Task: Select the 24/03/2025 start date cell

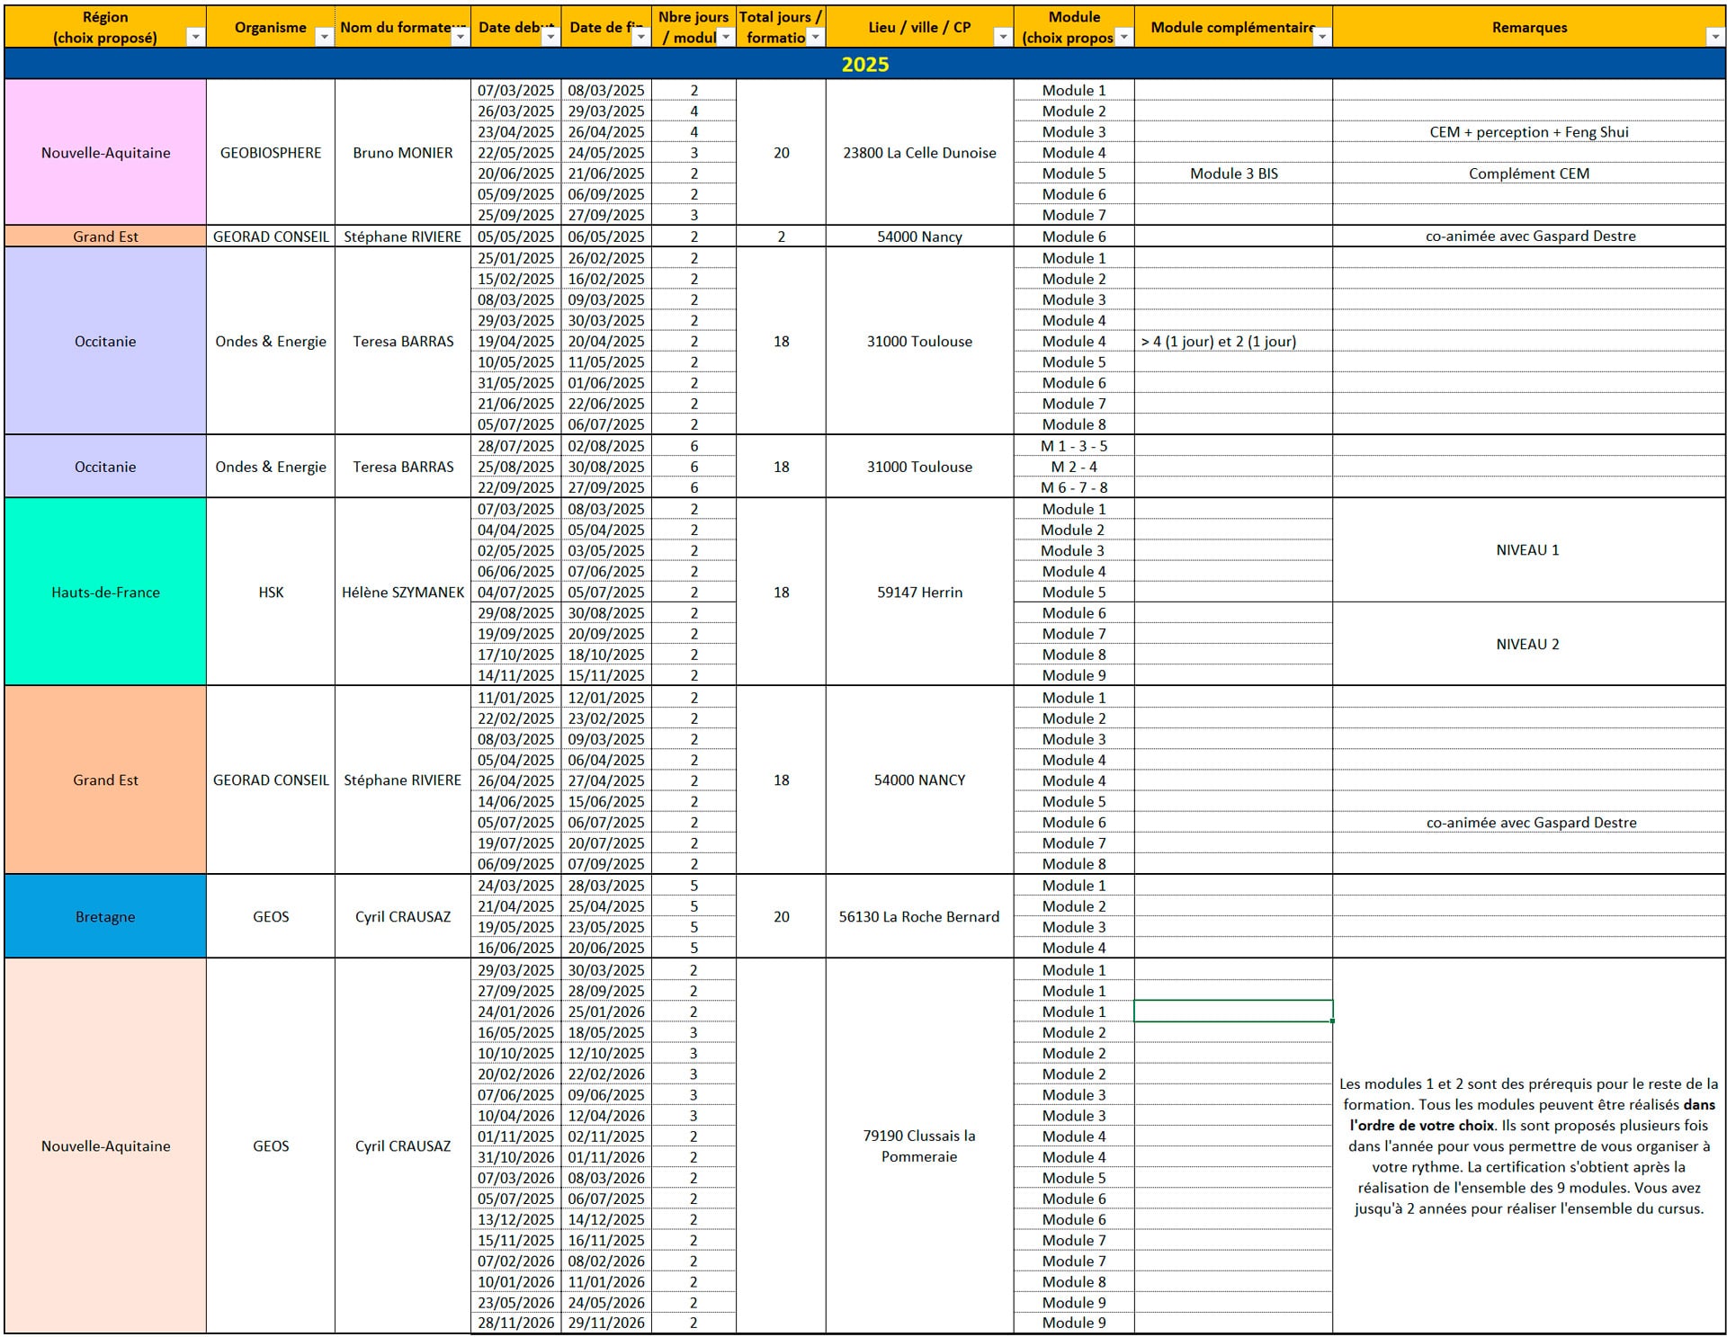Action: pyautogui.click(x=516, y=886)
